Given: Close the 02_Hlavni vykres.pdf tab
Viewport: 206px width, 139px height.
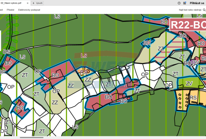Looking at the screenshot, I should click(28, 3).
